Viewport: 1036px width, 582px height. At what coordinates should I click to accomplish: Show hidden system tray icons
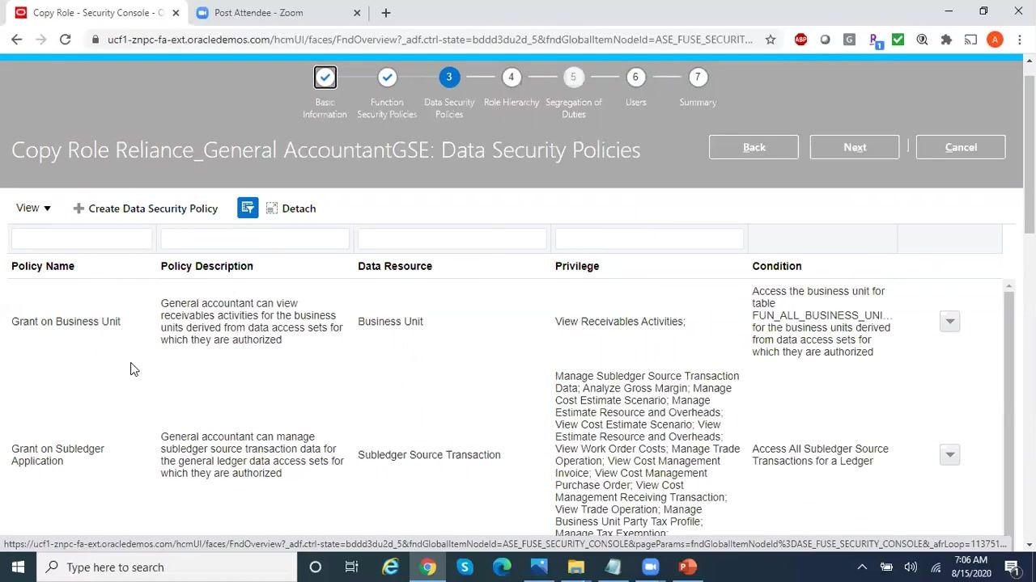[862, 567]
